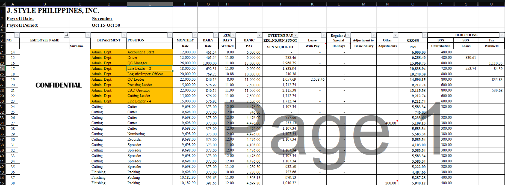
Task: Open the REG DAYS Worked filter dropdown
Action: (x=233, y=35)
